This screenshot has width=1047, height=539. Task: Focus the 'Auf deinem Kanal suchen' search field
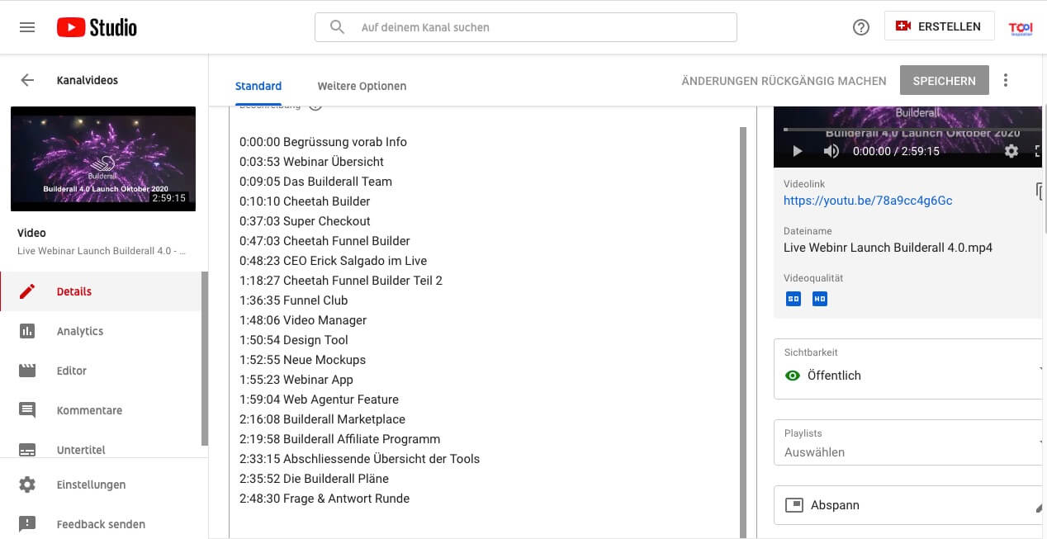coord(525,27)
